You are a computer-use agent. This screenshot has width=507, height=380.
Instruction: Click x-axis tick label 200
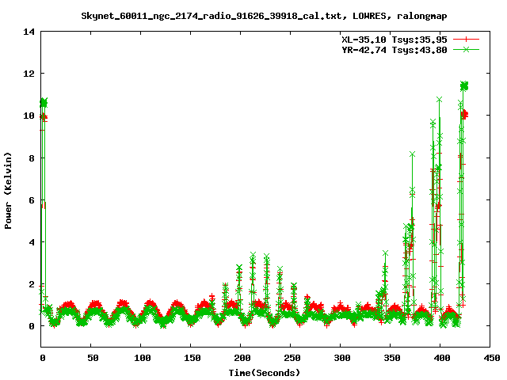click(x=242, y=358)
